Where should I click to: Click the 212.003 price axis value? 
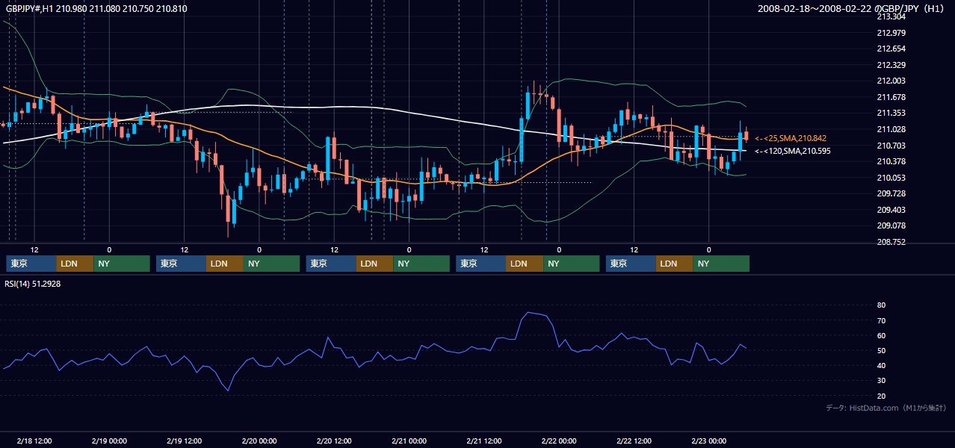(x=891, y=81)
